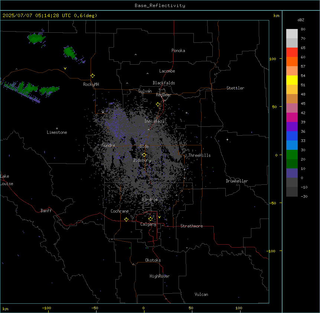Click the yellow V marker east of Calgary
Image resolution: width=320 pixels, height=313 pixels.
159,217
